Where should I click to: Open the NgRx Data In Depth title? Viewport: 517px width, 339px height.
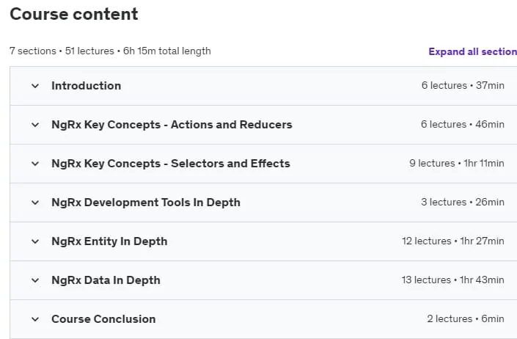106,280
